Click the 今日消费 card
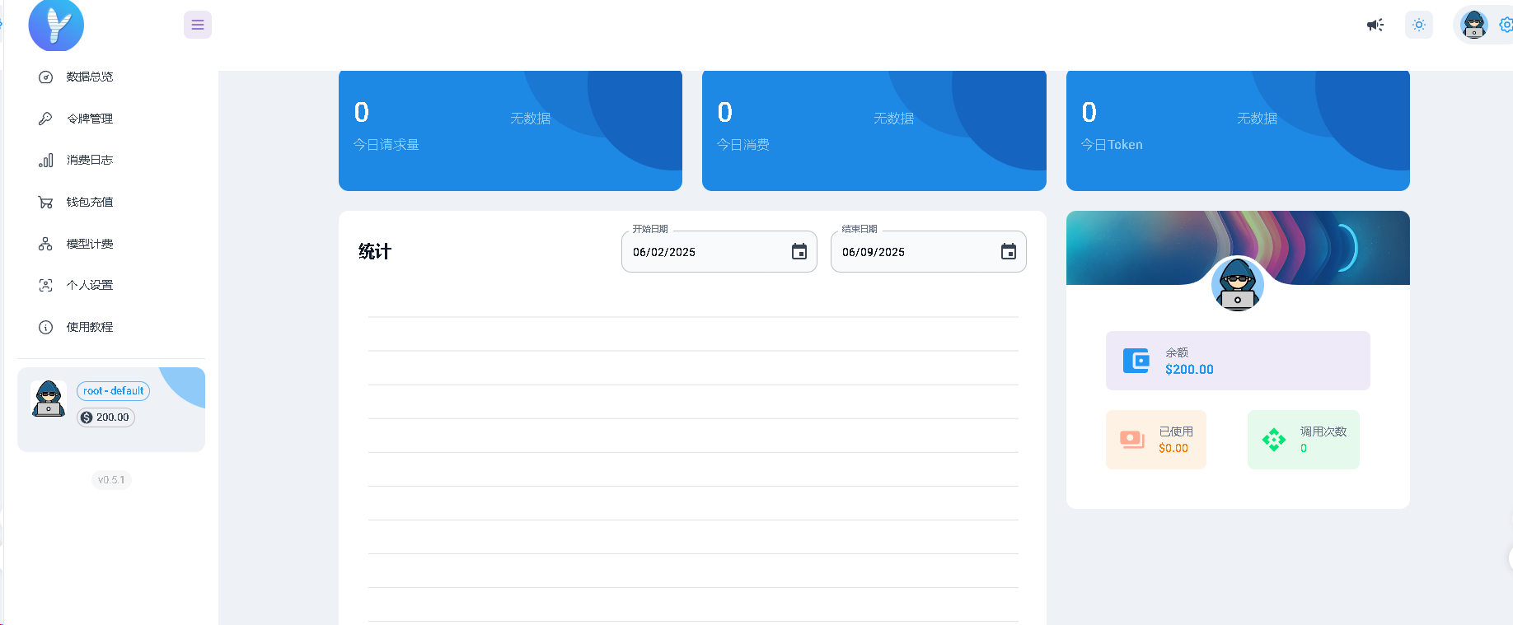 pos(874,130)
